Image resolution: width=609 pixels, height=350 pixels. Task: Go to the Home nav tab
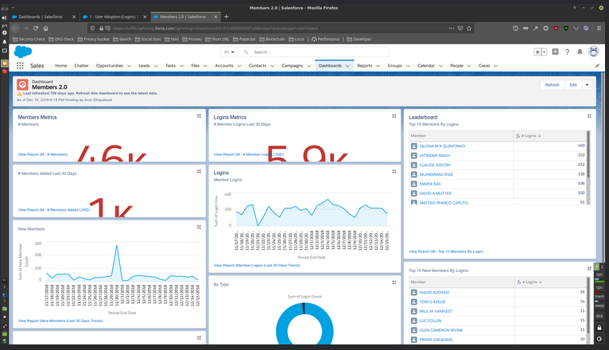pyautogui.click(x=61, y=66)
